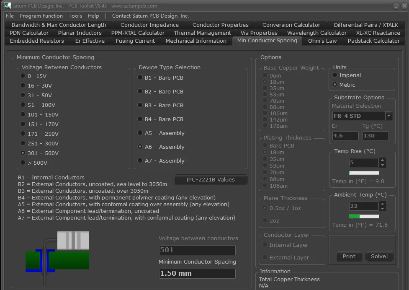
Task: Select Metric units
Action: [x=344, y=85]
